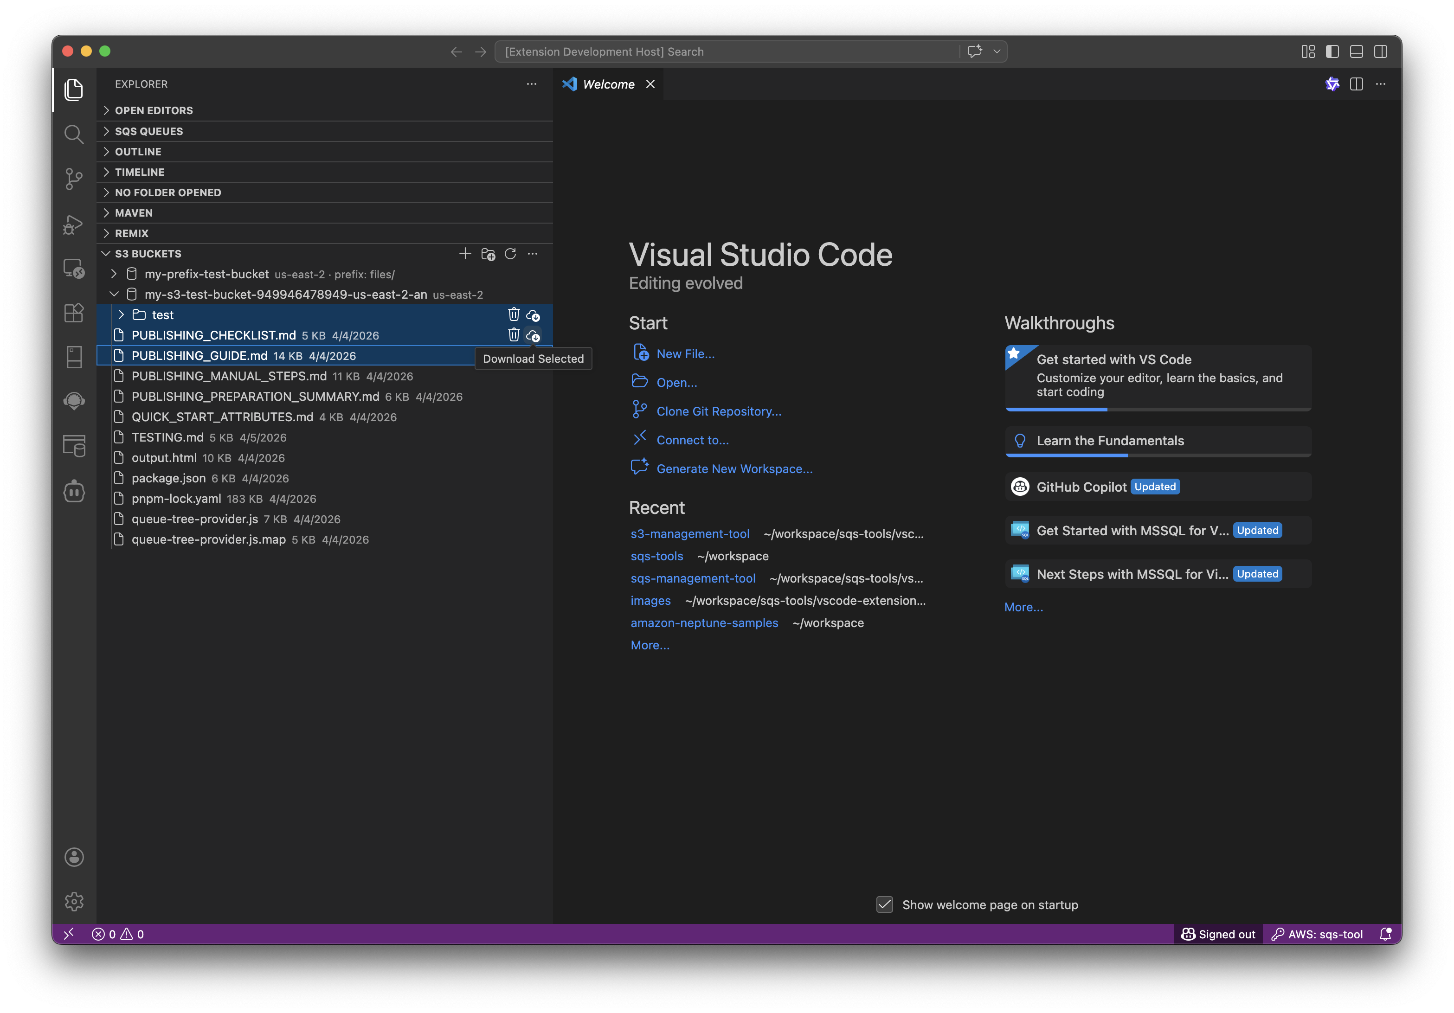Expand the Outline section
1454x1013 pixels.
pyautogui.click(x=324, y=151)
